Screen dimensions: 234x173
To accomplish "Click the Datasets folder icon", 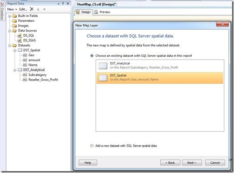I will click(x=14, y=45).
